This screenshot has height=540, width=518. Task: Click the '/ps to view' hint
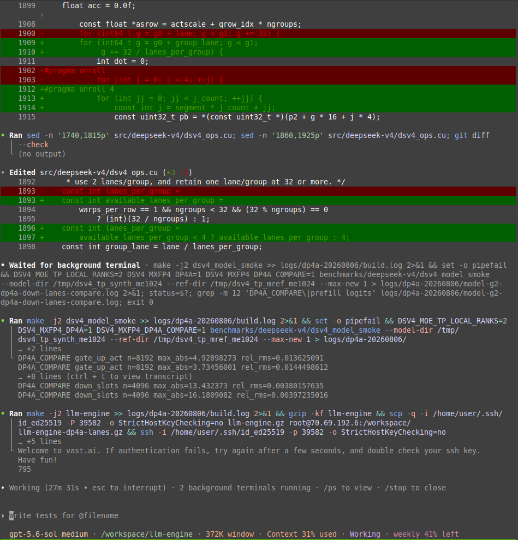[348, 488]
